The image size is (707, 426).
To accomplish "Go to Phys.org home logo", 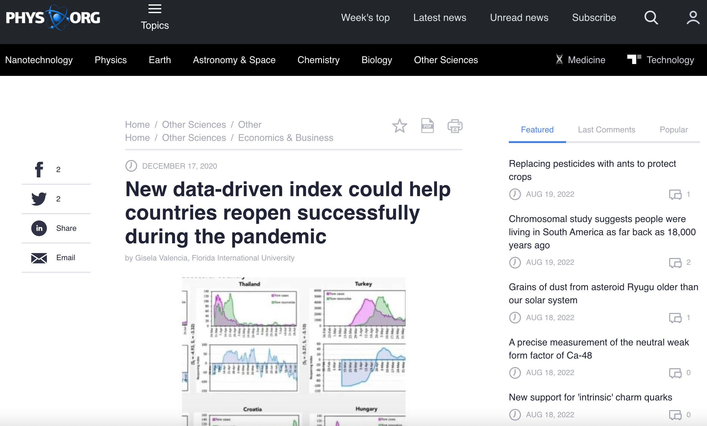I will coord(53,17).
